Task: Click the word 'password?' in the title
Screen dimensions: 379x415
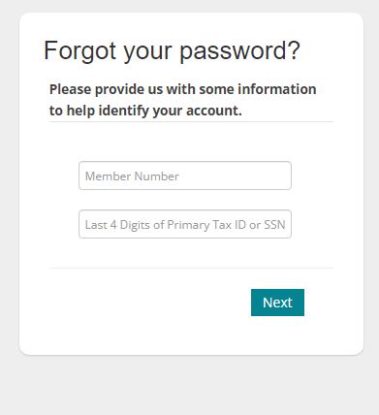Action: [240, 51]
